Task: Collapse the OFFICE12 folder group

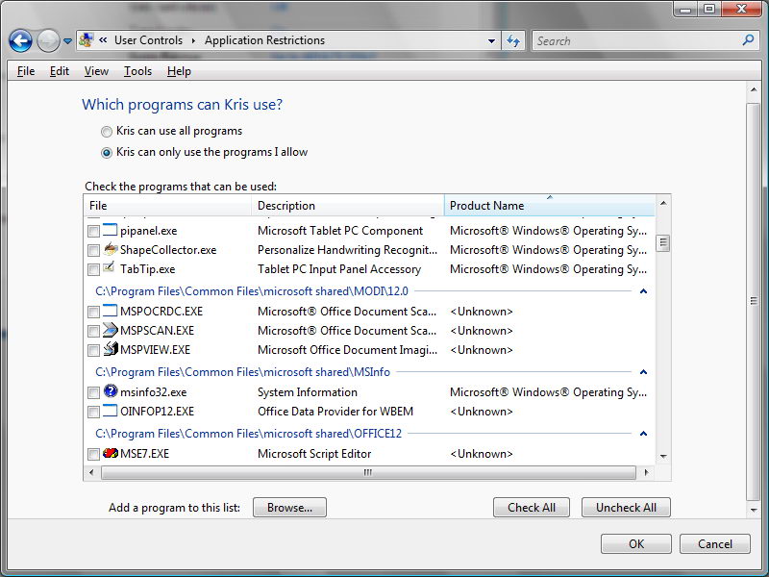Action: [x=643, y=434]
